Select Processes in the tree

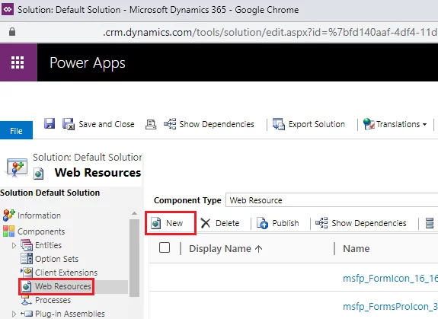[53, 300]
